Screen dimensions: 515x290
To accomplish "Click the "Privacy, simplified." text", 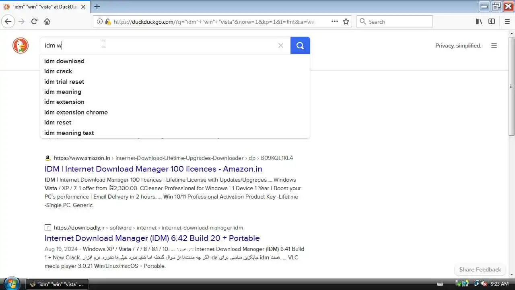I will [458, 46].
